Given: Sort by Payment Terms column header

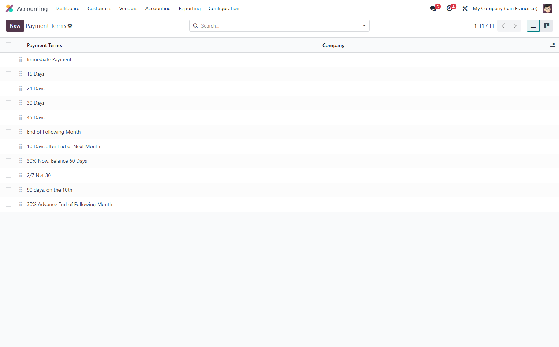Looking at the screenshot, I should click(x=44, y=45).
